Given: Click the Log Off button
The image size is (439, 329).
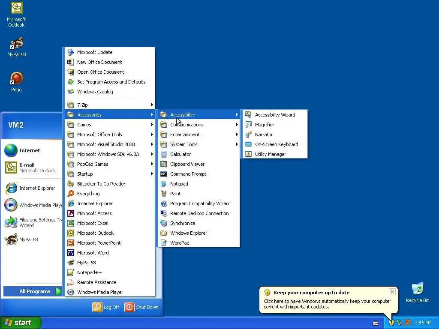Looking at the screenshot, I should click(106, 307).
